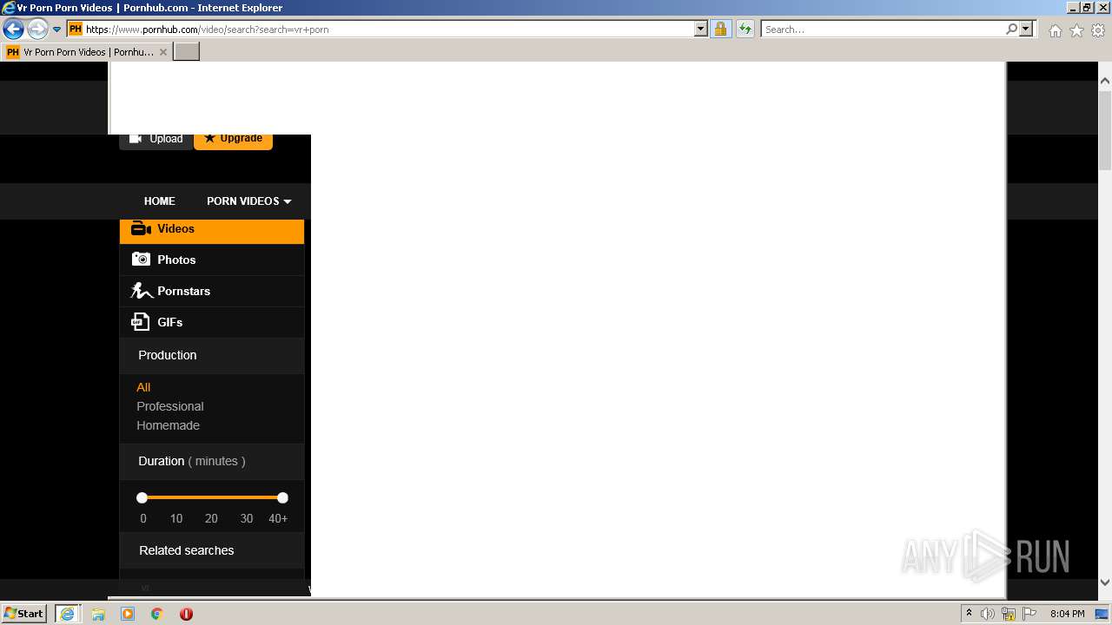1112x625 pixels.
Task: Expand the address bar autocomplete dropdown
Action: [x=701, y=30]
